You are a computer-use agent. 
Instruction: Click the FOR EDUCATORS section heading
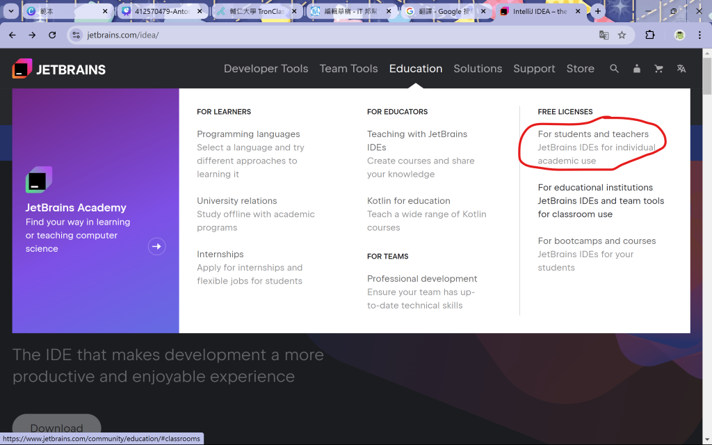coord(397,112)
